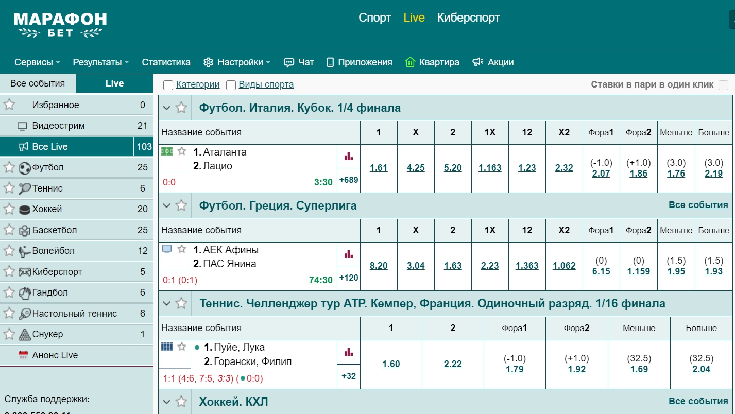Star the Теннис Челленджер тур category

tap(181, 303)
